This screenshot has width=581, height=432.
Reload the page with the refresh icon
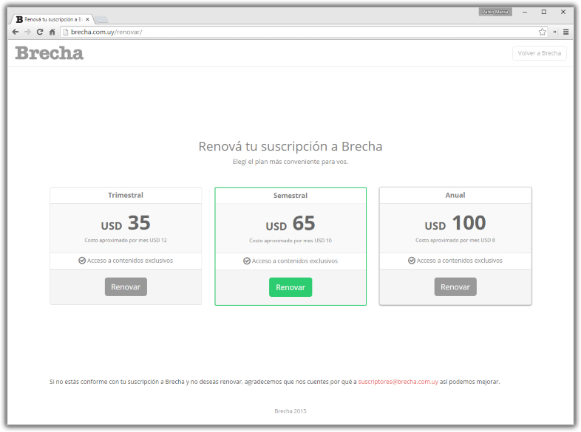pos(40,32)
